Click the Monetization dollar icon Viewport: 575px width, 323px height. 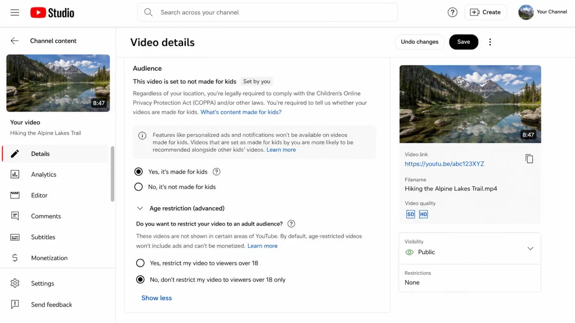point(15,258)
